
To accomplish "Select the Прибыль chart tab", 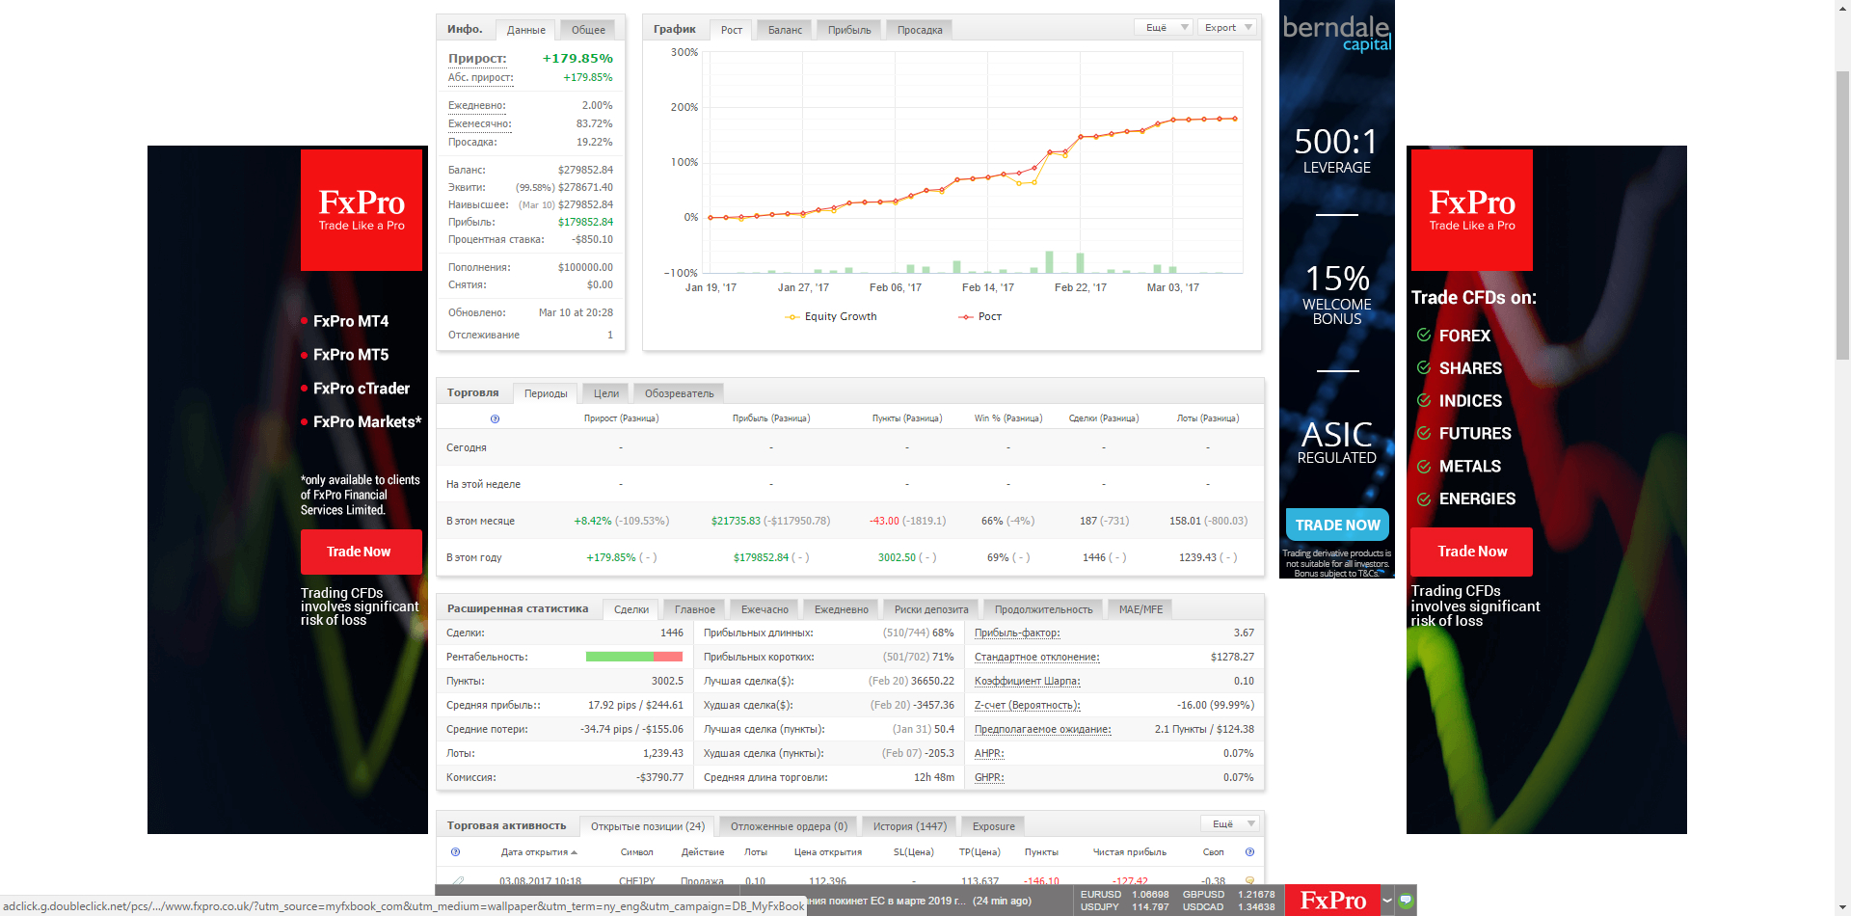I will pos(849,30).
